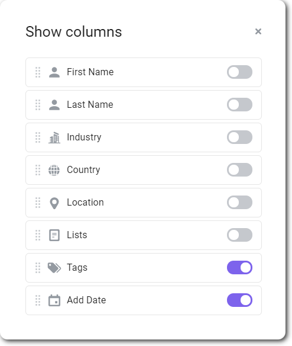This screenshot has height=346, width=292.
Task: Click the Lists document icon
Action: tap(54, 235)
